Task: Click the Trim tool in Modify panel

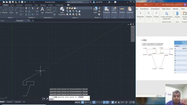Action: (32, 8)
